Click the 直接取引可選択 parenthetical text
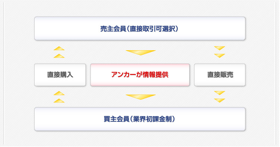Viewport: 280px width, 147px height. tap(153, 29)
